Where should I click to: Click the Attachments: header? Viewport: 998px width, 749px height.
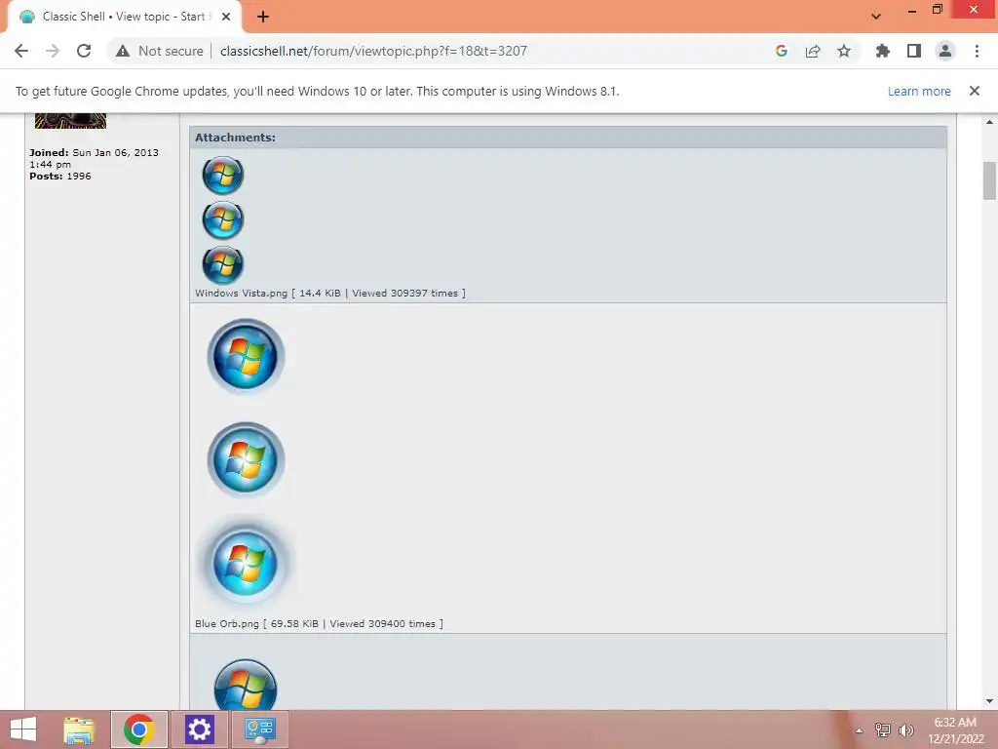[x=235, y=138]
